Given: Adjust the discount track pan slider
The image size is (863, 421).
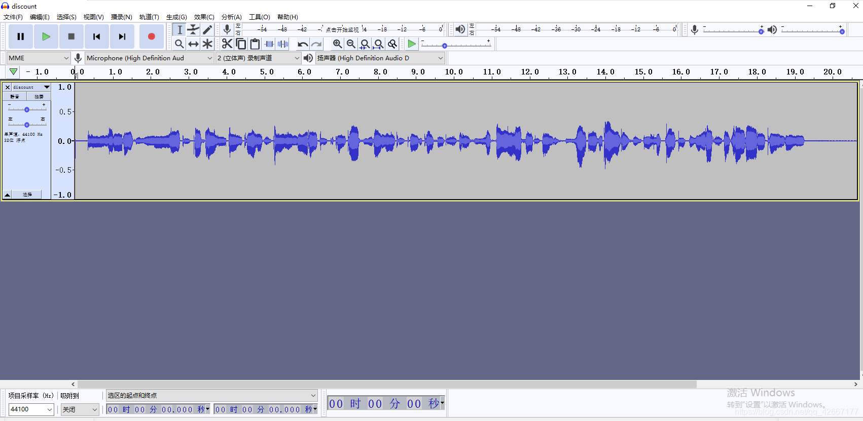Looking at the screenshot, I should point(27,125).
